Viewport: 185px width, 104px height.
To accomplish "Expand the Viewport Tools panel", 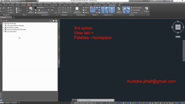I will pyautogui.click(x=108, y=15).
